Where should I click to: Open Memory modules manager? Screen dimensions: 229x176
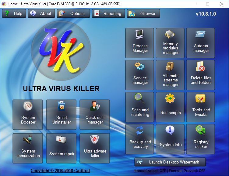[x=170, y=43]
